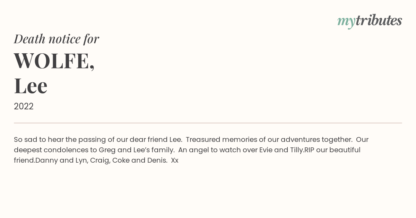Click "RIP our beautiful" text
This screenshot has height=218, width=416.
pyautogui.click(x=332, y=150)
